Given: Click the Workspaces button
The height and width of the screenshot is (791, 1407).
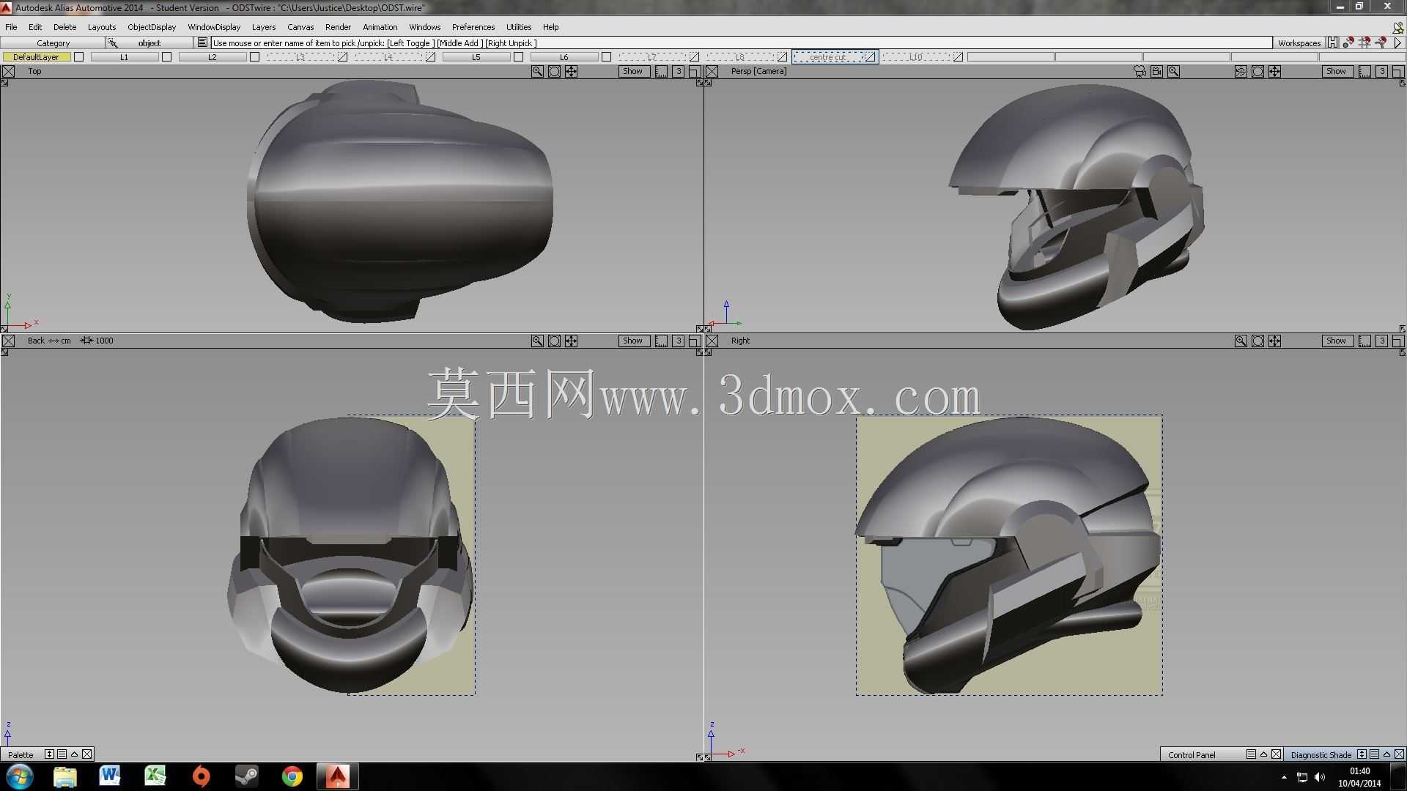Looking at the screenshot, I should [x=1299, y=43].
